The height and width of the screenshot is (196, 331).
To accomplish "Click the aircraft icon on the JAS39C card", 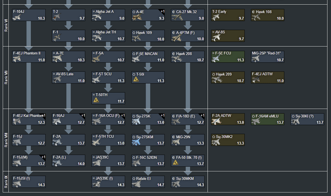I will coord(96,163).
